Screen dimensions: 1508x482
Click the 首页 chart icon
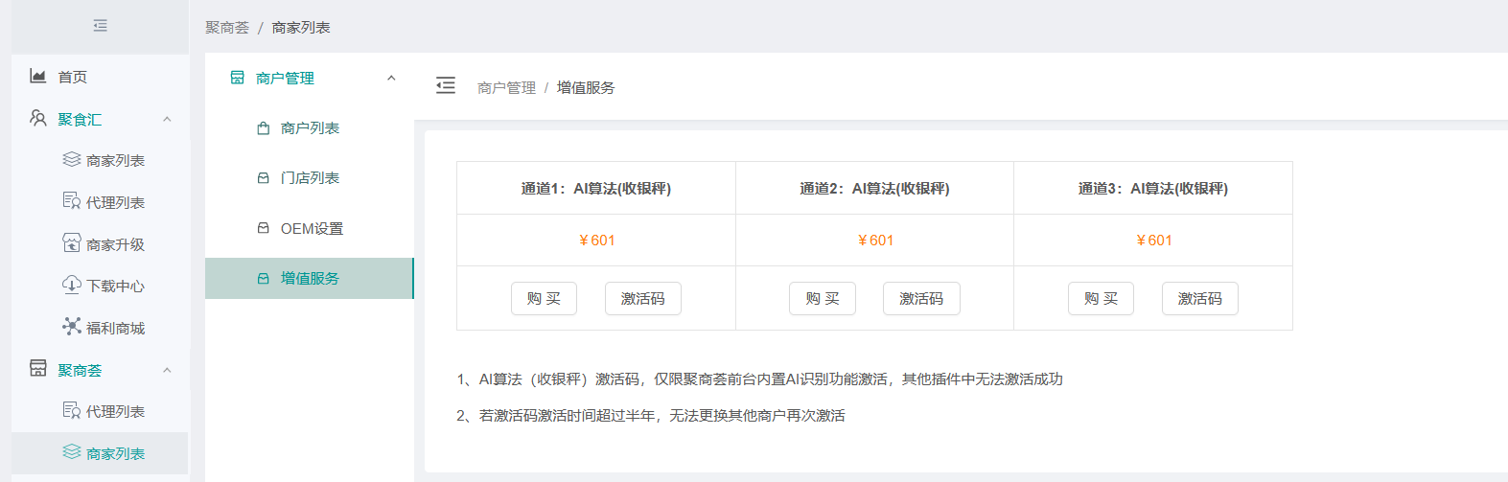click(x=38, y=76)
